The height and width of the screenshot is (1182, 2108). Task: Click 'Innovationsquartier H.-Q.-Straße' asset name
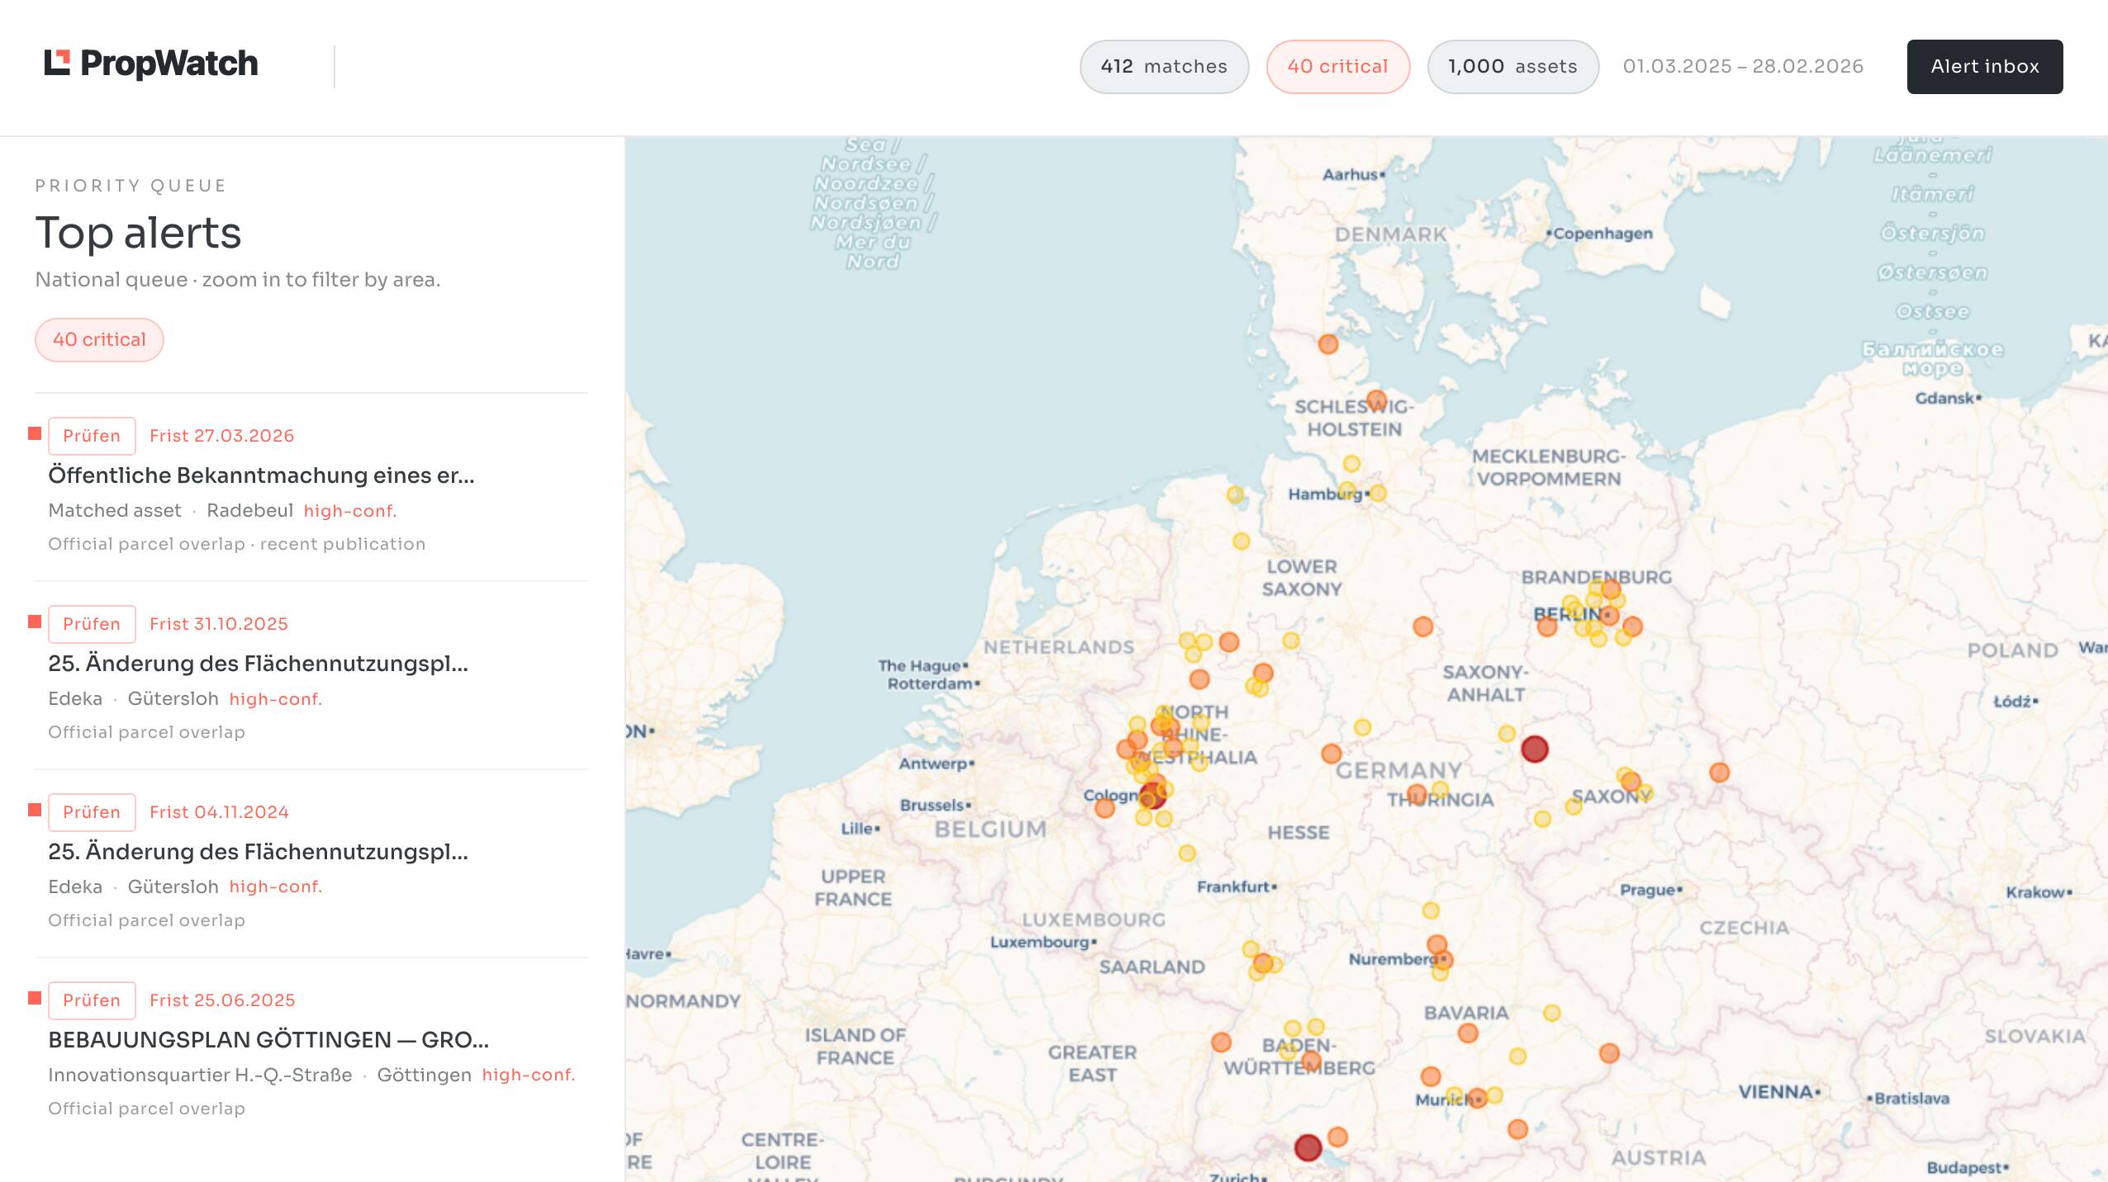click(x=200, y=1076)
